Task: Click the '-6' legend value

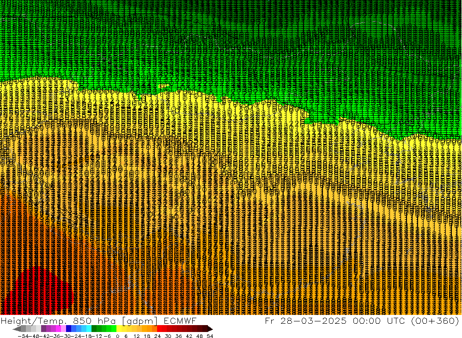Action: tap(107, 336)
